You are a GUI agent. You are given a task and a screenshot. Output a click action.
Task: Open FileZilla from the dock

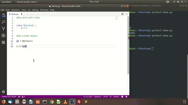click(x=79, y=102)
